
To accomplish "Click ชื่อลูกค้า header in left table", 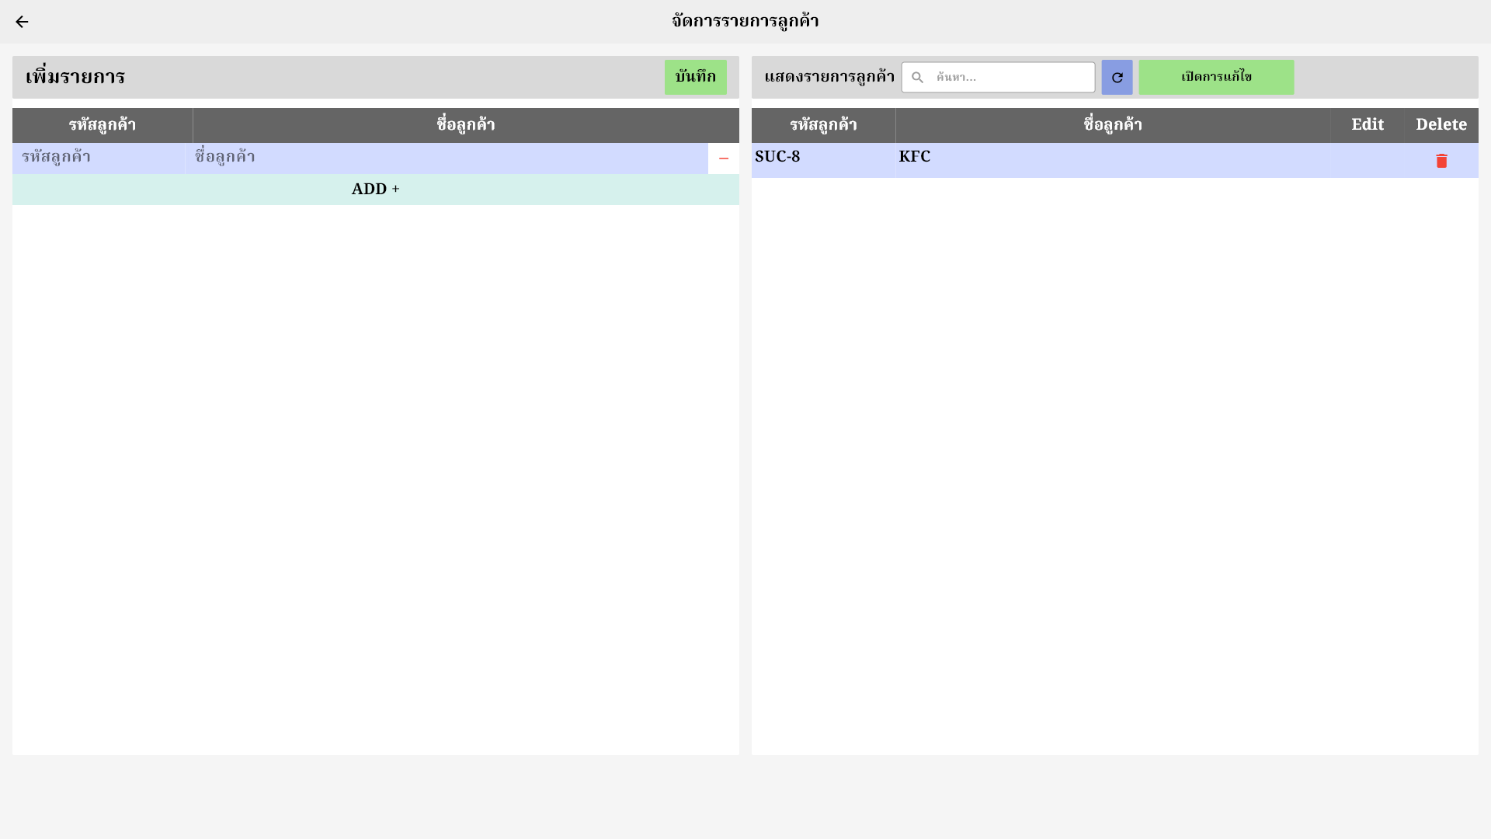I will click(466, 125).
